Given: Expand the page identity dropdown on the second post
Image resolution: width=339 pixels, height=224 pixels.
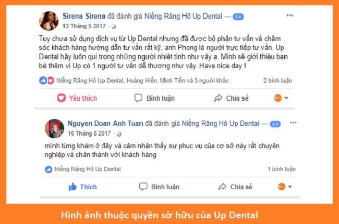Looking at the screenshot, I should tap(285, 187).
